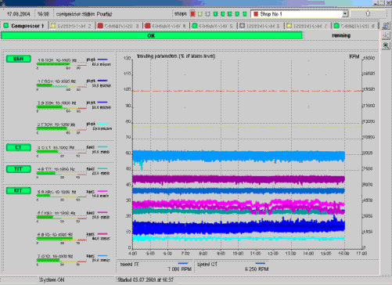
Task: Click the light-blue legend line of the bottom gauge
Action: point(102,255)
